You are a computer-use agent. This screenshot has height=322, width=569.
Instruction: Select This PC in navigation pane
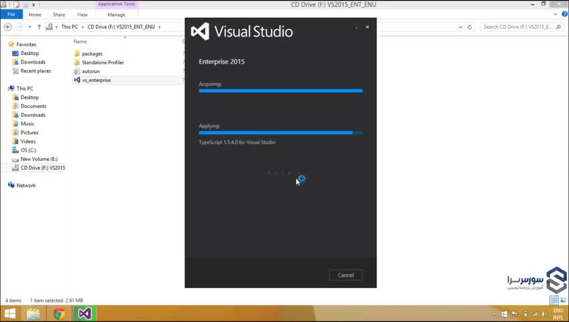(x=25, y=89)
